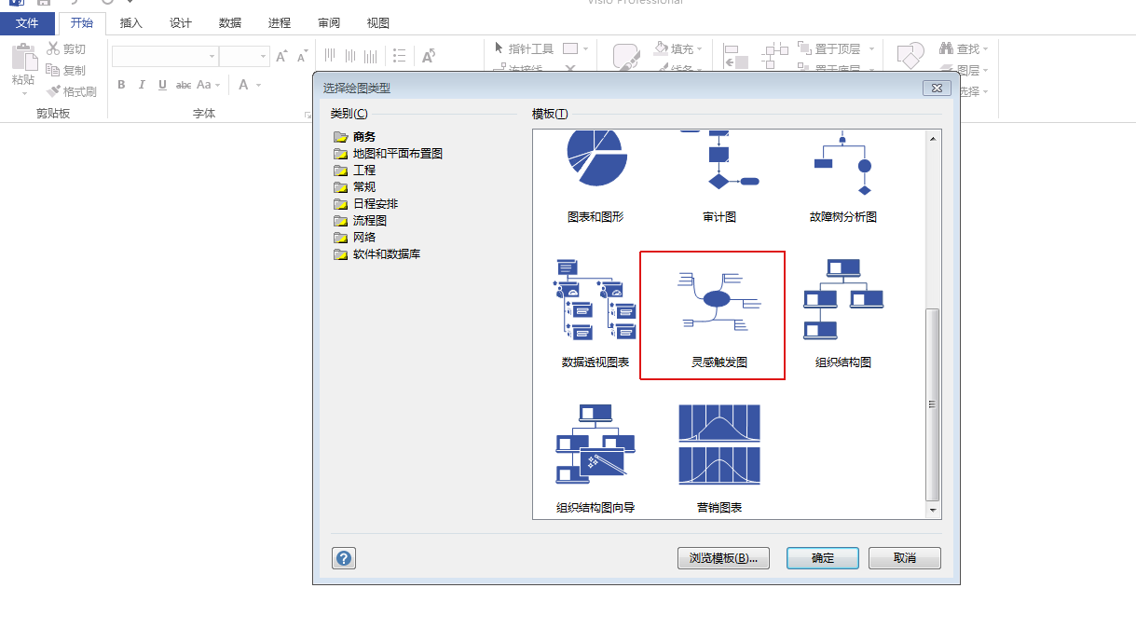Close the 选择绘图类型 dialog
The height and width of the screenshot is (629, 1136).
pos(937,88)
